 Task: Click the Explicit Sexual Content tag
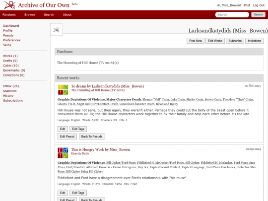click(x=165, y=167)
